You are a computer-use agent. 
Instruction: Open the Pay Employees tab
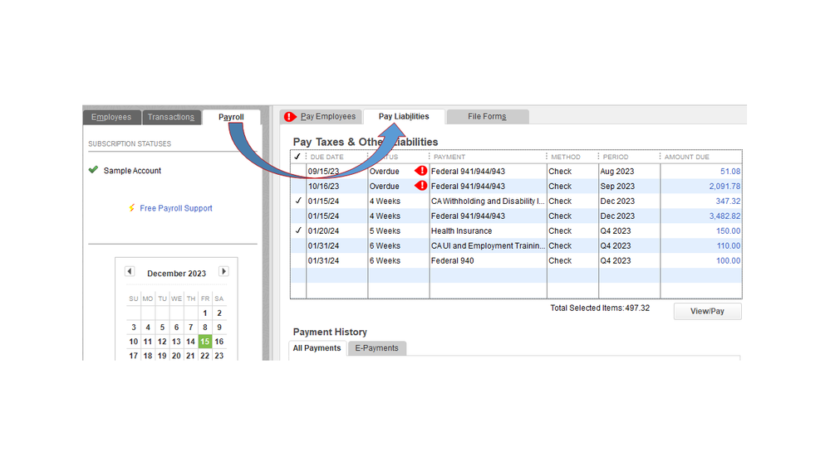pos(322,116)
